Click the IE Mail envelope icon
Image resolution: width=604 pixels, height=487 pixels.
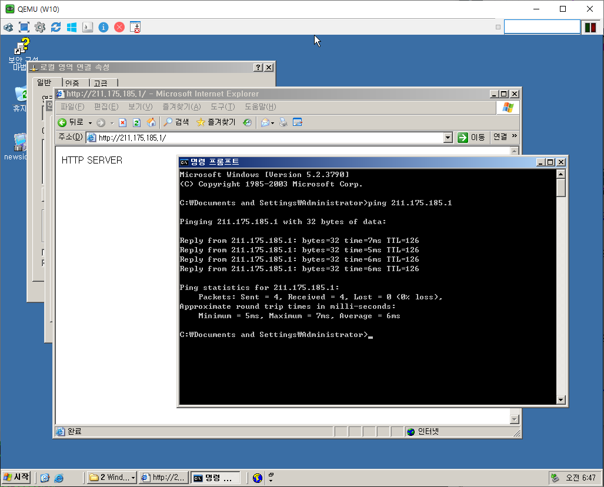click(265, 122)
